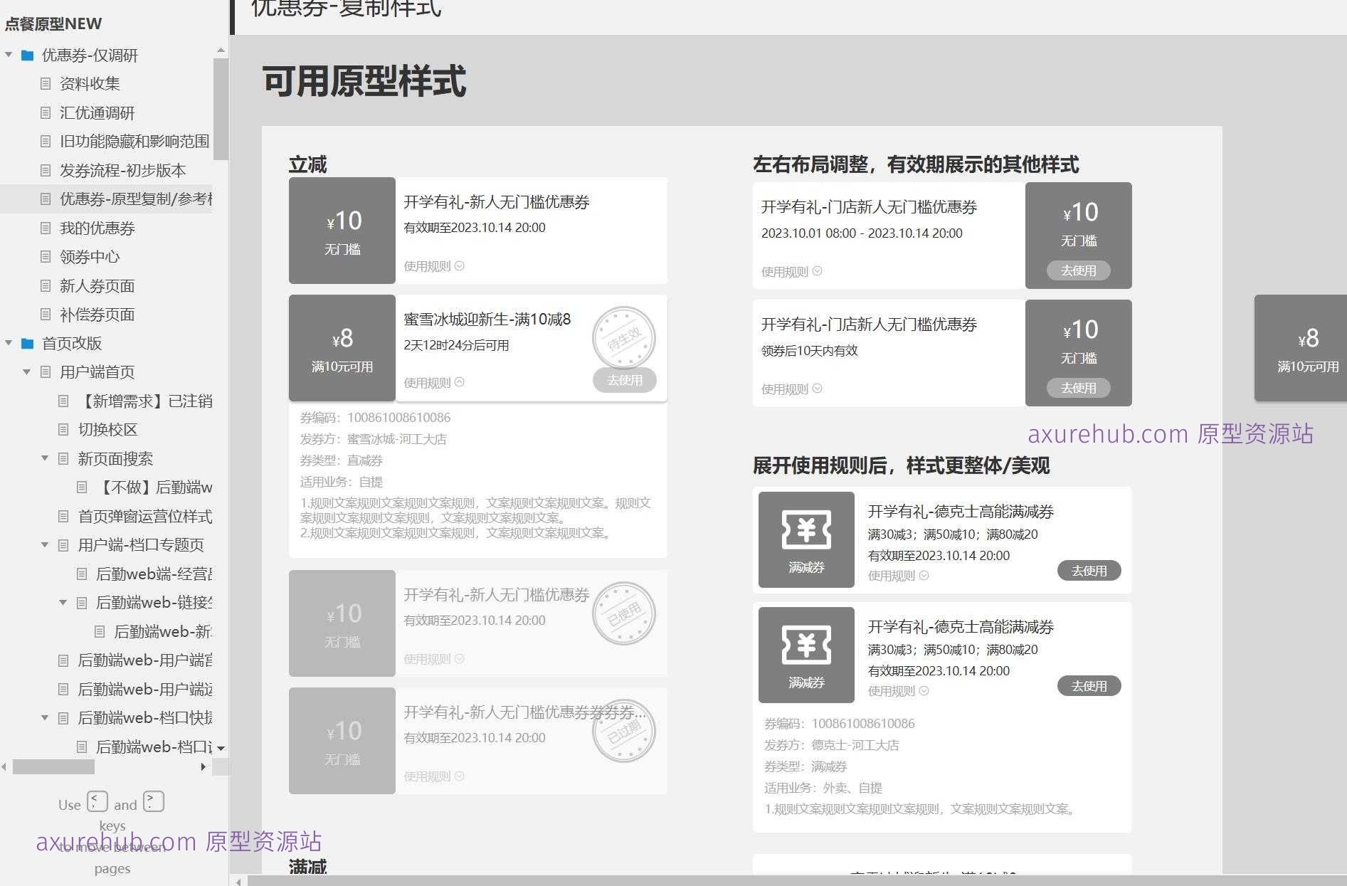Collapse the 用户端-档口专题页 node
This screenshot has height=886, width=1347.
click(x=44, y=544)
